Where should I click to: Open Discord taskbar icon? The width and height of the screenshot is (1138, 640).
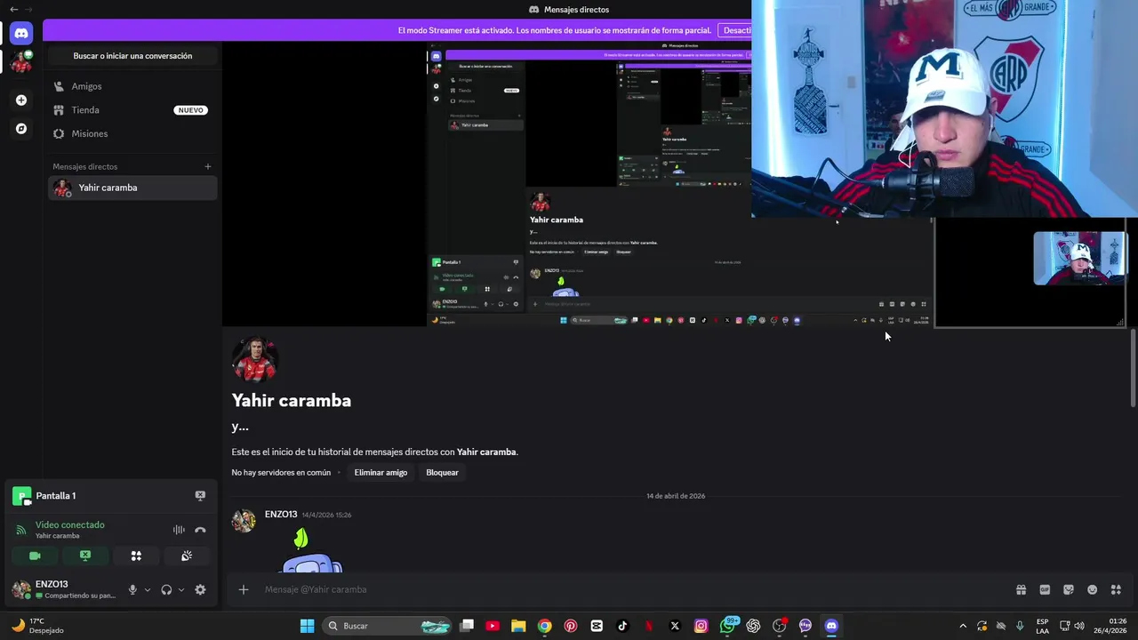tap(831, 626)
